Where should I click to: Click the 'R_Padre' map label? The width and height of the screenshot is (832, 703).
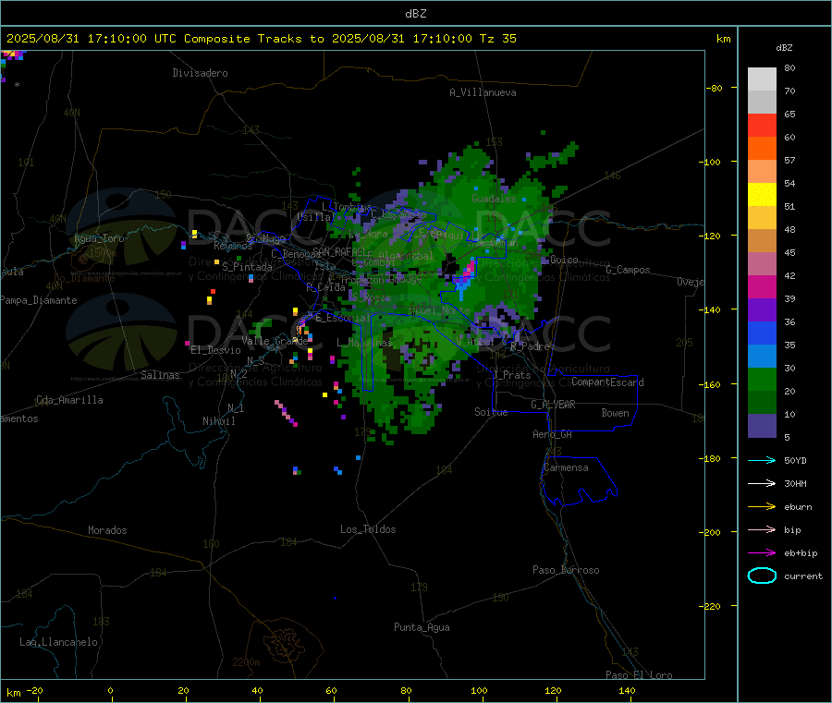530,346
